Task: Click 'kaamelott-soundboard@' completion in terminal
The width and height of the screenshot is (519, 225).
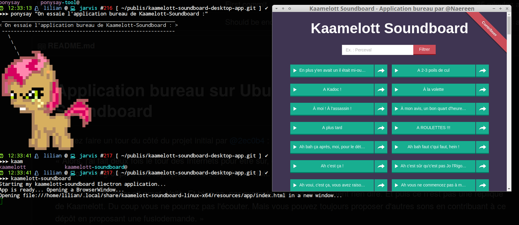Action: click(x=96, y=167)
